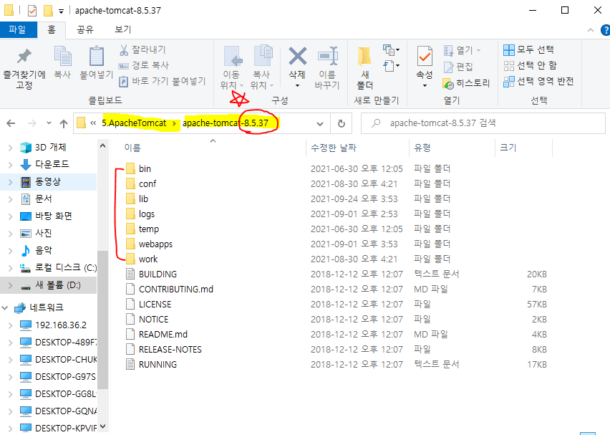
Task: Pin to Quick access with 즐겨찾기에 고정
Action: (24, 69)
